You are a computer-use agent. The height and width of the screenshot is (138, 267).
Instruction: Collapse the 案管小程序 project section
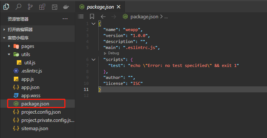pyautogui.click(x=37, y=38)
